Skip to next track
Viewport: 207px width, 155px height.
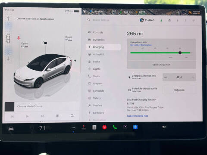click(x=43, y=116)
